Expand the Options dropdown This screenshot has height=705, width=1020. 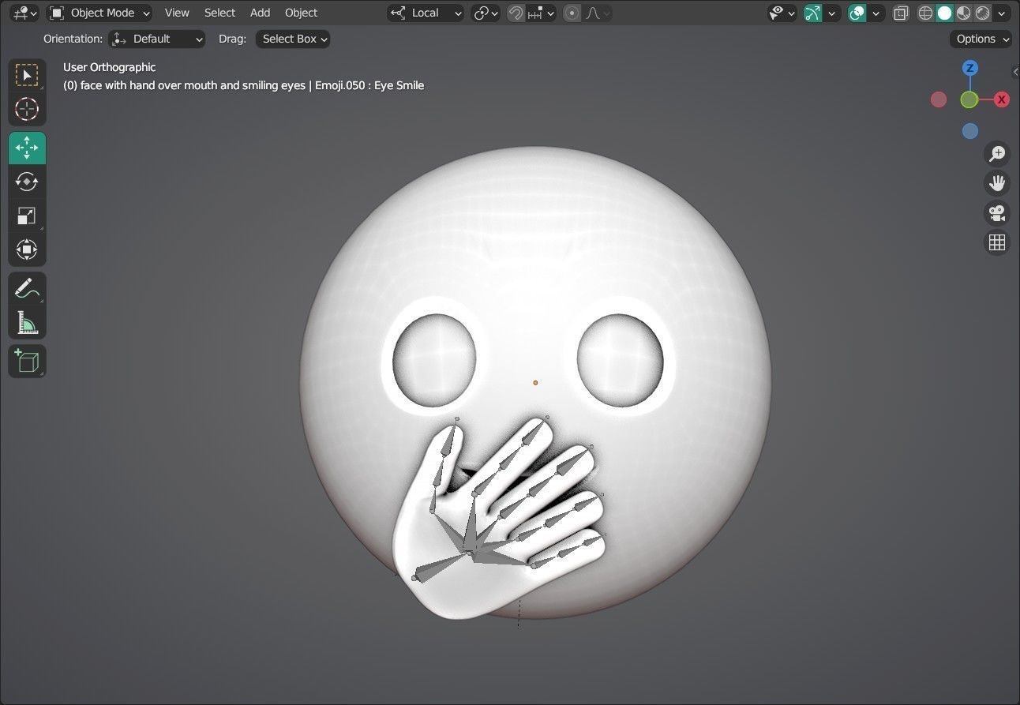(x=981, y=39)
